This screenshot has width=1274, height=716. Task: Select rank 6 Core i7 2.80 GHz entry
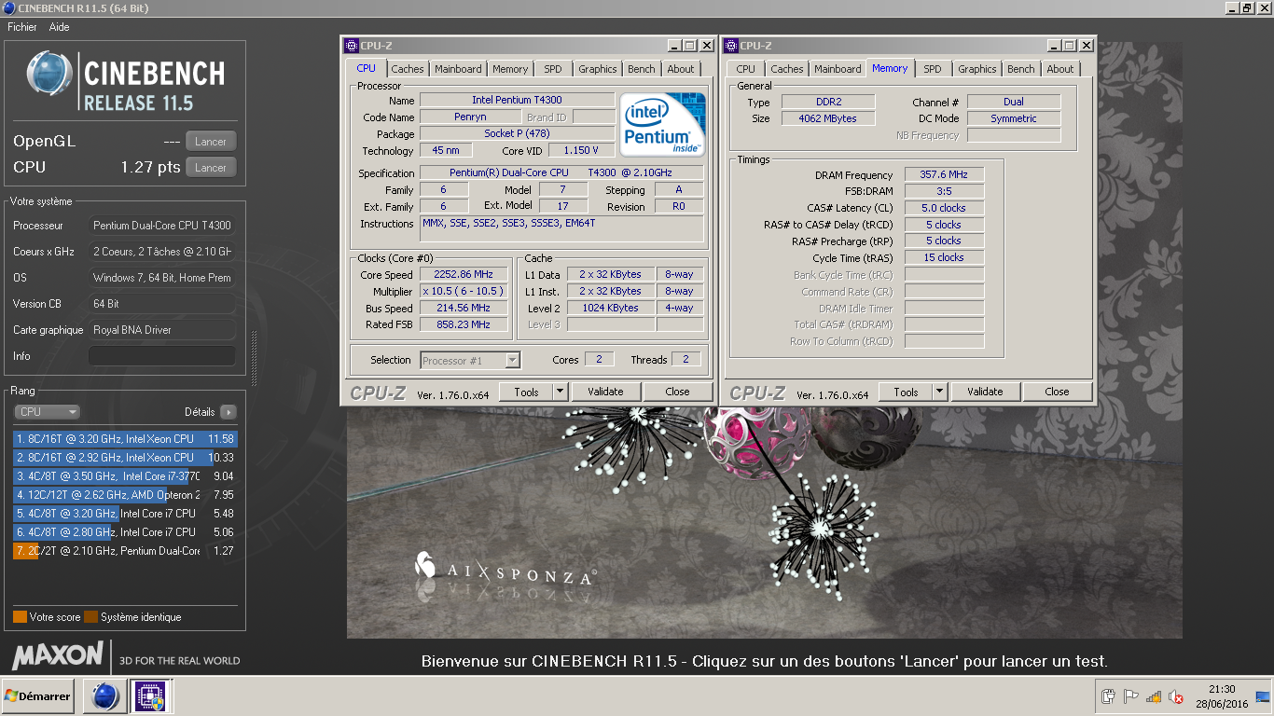coord(125,532)
